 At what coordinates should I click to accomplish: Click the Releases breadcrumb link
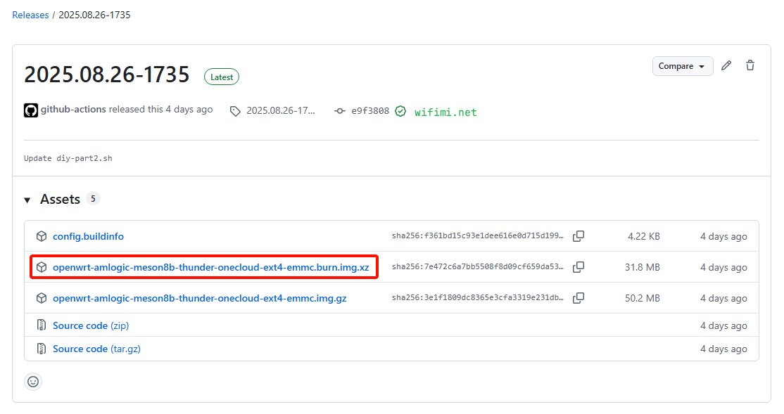coord(30,15)
